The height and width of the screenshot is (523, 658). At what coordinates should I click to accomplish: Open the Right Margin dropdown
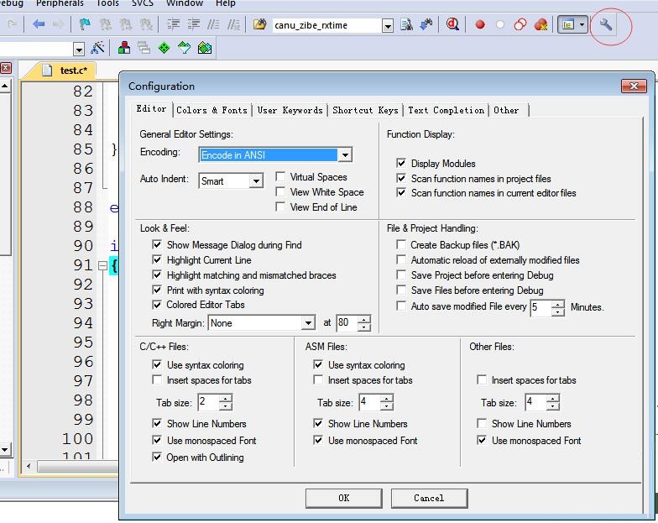[x=308, y=322]
